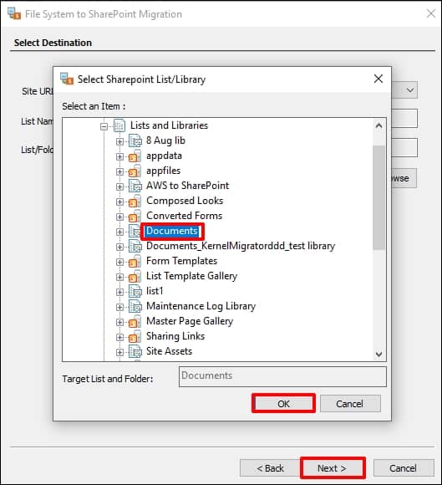Select Maintenance Log Library item
The height and width of the screenshot is (485, 442).
coord(201,306)
